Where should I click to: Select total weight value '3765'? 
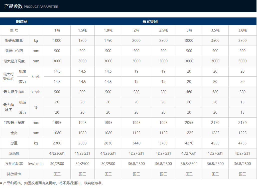163,143
